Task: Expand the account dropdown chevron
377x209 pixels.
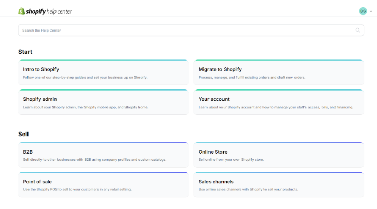Action: [371, 11]
